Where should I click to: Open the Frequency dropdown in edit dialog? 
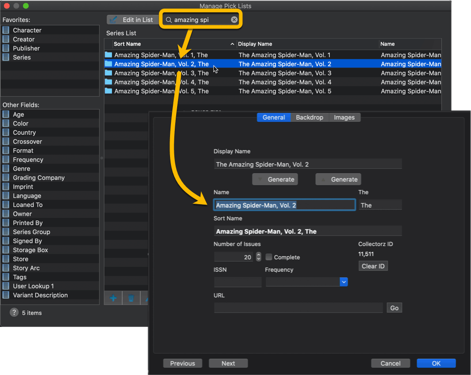[x=344, y=282]
